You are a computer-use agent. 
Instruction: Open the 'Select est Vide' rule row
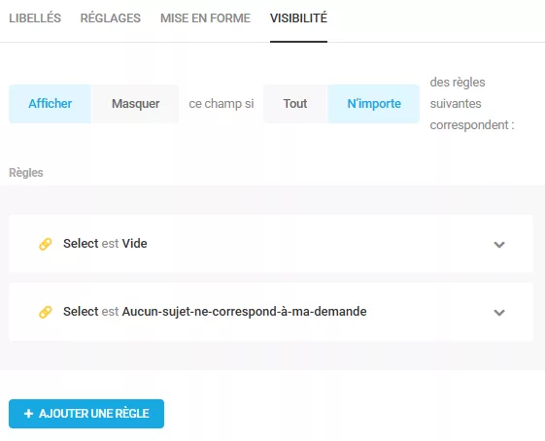(270, 244)
